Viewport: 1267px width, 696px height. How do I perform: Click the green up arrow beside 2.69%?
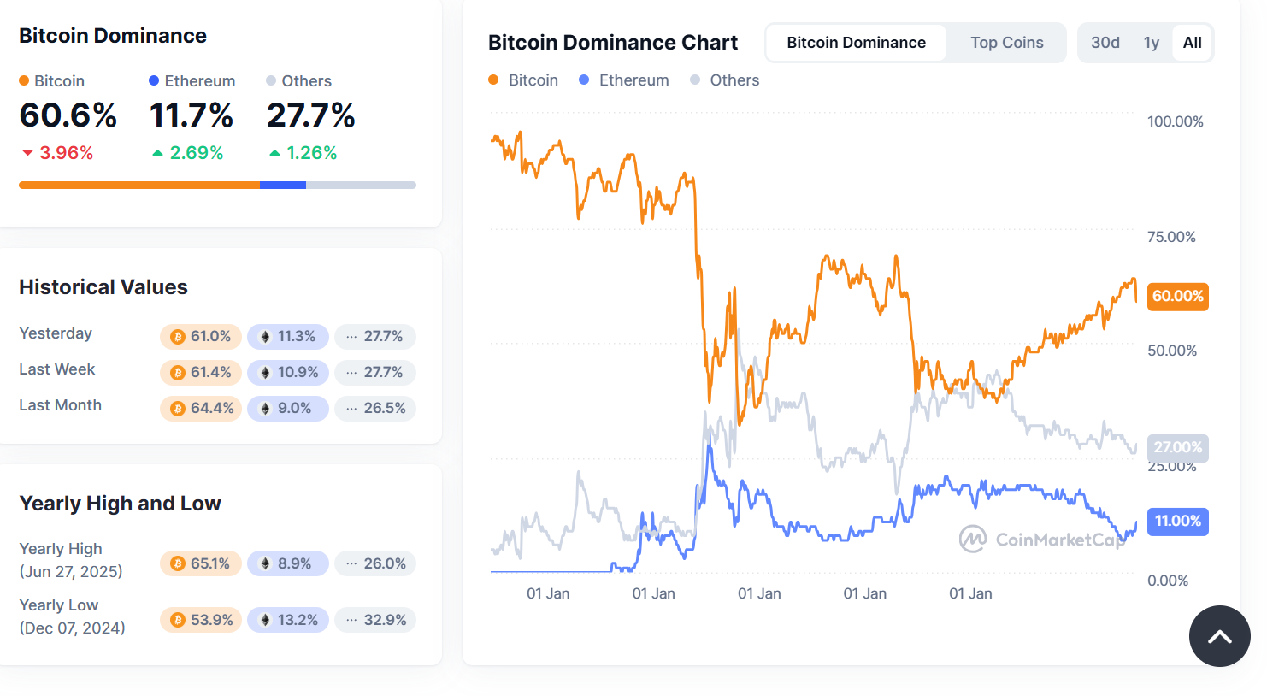(157, 153)
